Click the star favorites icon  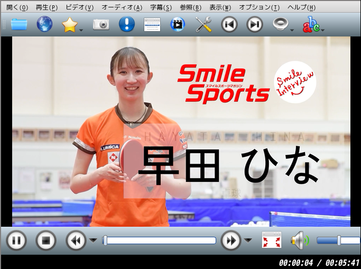pos(70,24)
